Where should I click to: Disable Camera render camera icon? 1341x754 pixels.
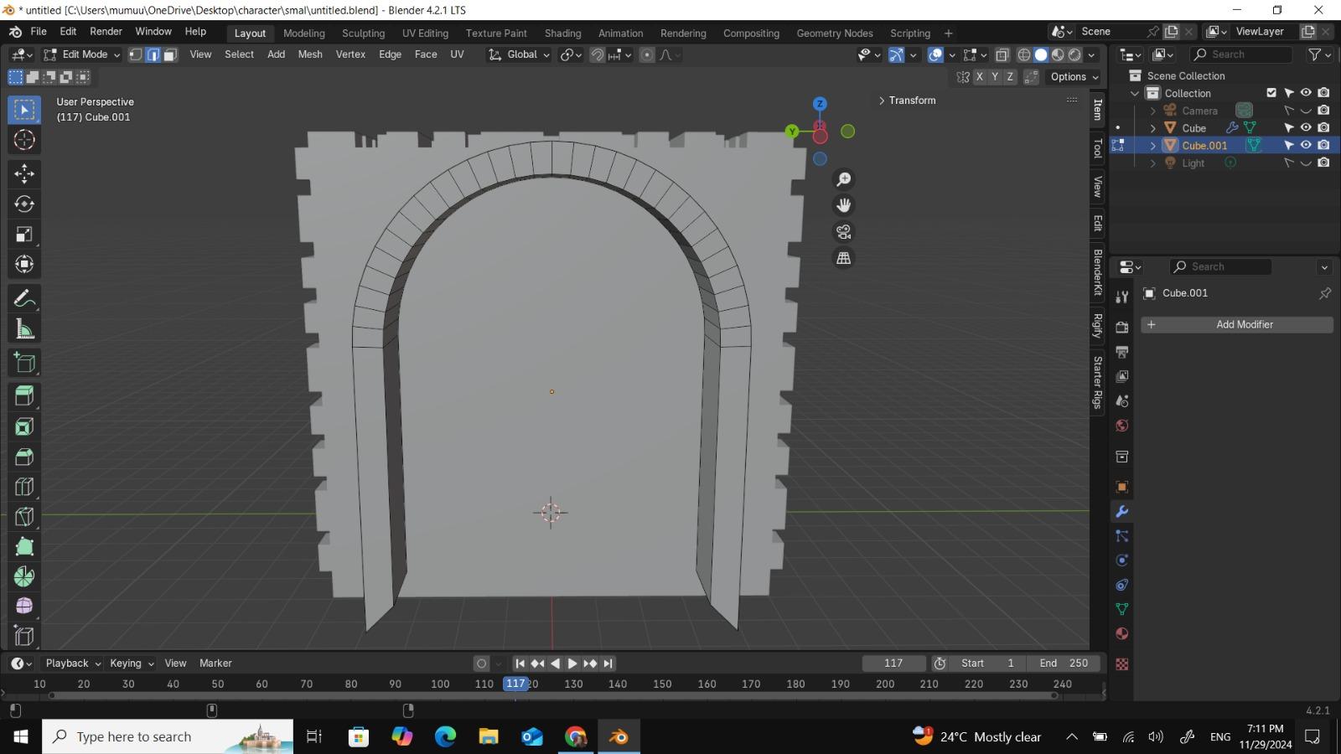[1323, 111]
